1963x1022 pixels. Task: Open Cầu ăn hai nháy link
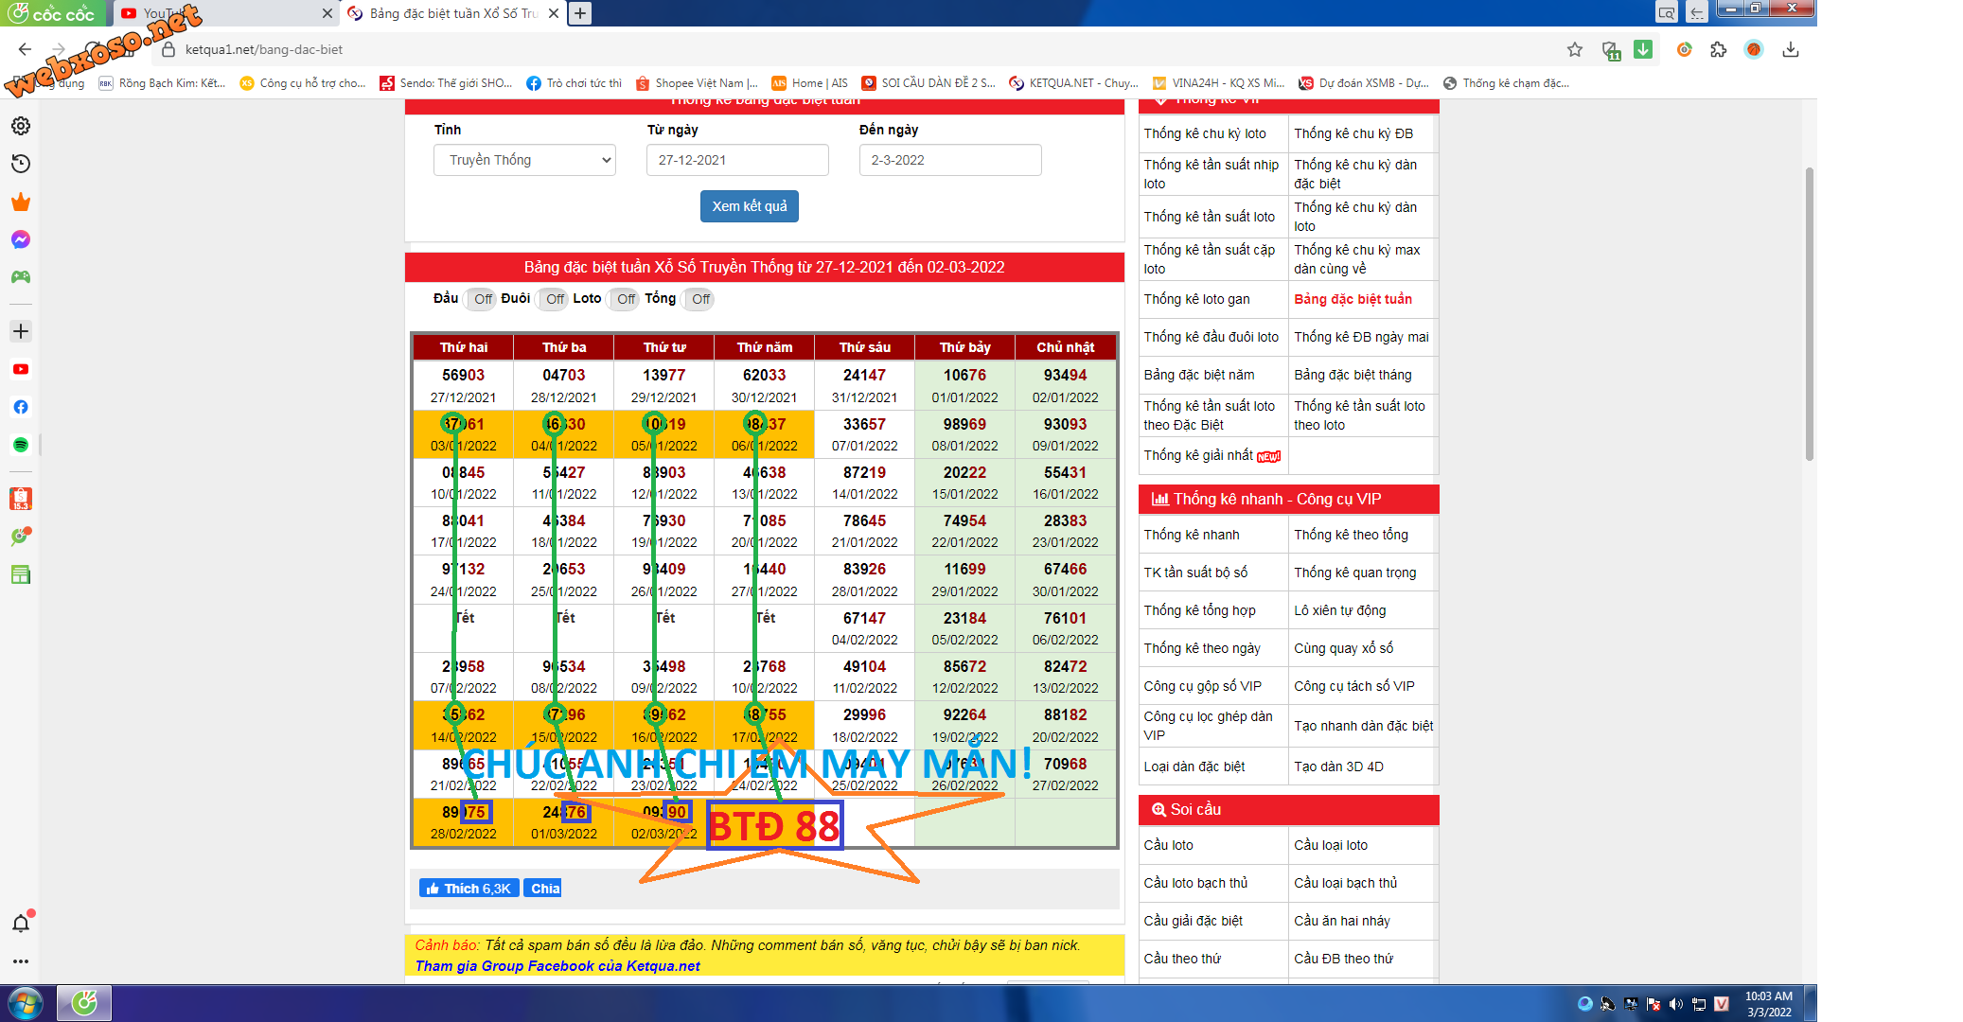[1342, 921]
